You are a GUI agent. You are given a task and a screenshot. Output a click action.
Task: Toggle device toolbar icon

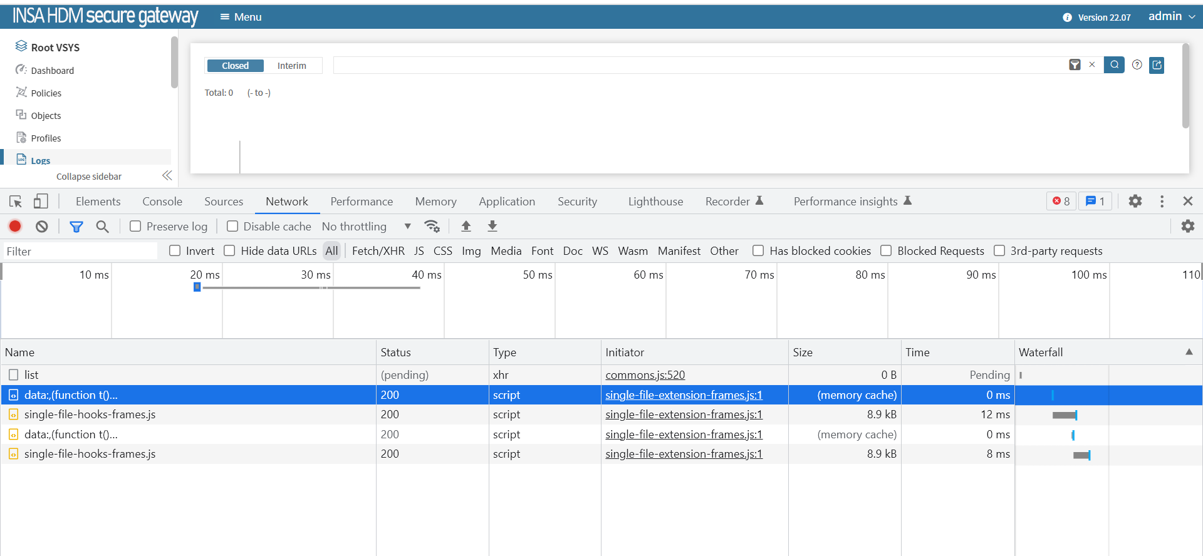click(x=41, y=201)
